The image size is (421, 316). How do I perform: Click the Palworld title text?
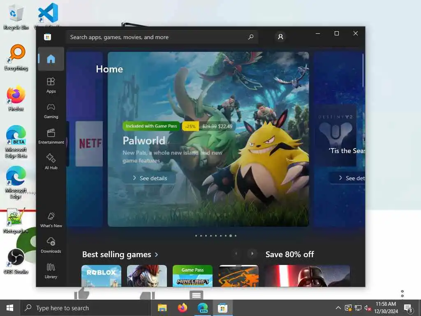click(x=144, y=141)
